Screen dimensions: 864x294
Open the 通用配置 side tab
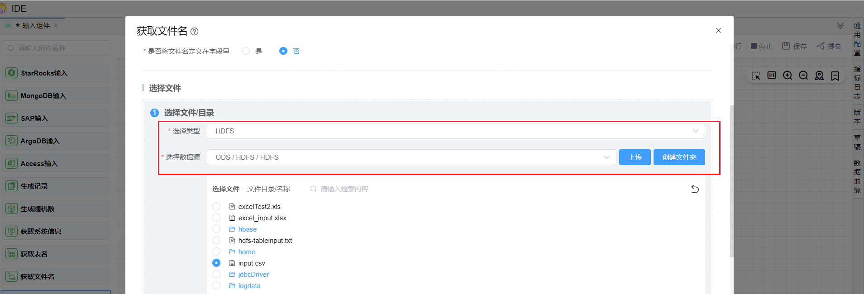pyautogui.click(x=857, y=39)
